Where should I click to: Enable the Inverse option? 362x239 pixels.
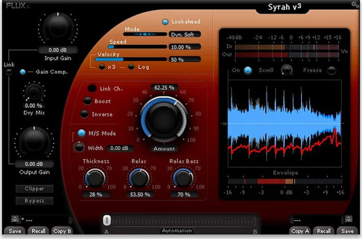click(84, 114)
